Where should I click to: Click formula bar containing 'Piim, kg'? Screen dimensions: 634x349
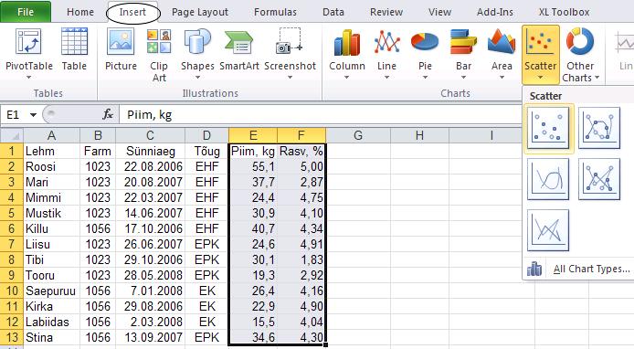point(321,115)
